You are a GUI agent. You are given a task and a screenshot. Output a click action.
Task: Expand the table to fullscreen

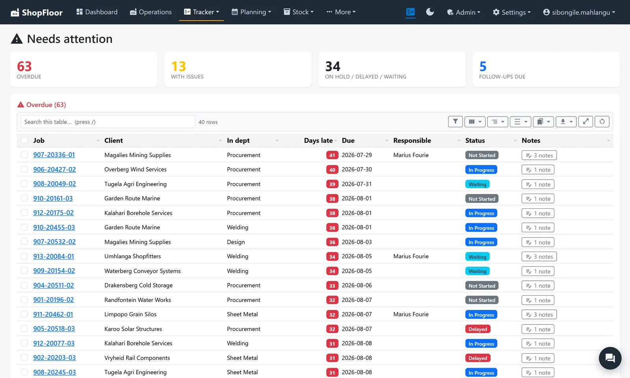click(586, 122)
